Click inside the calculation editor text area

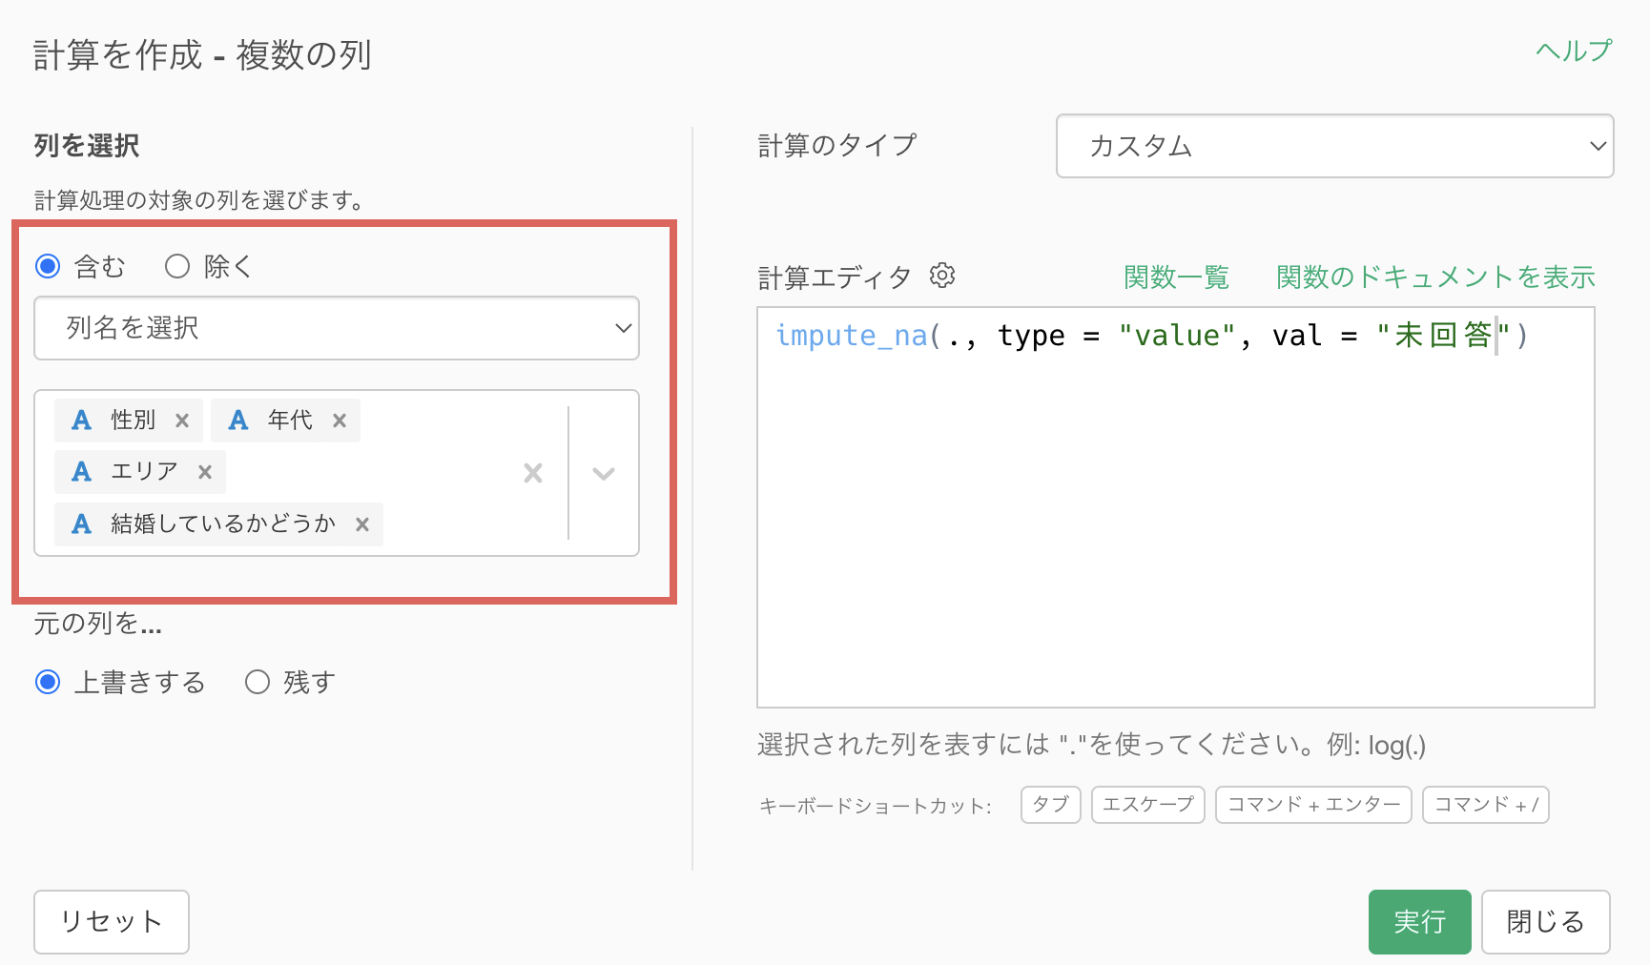tap(1175, 534)
